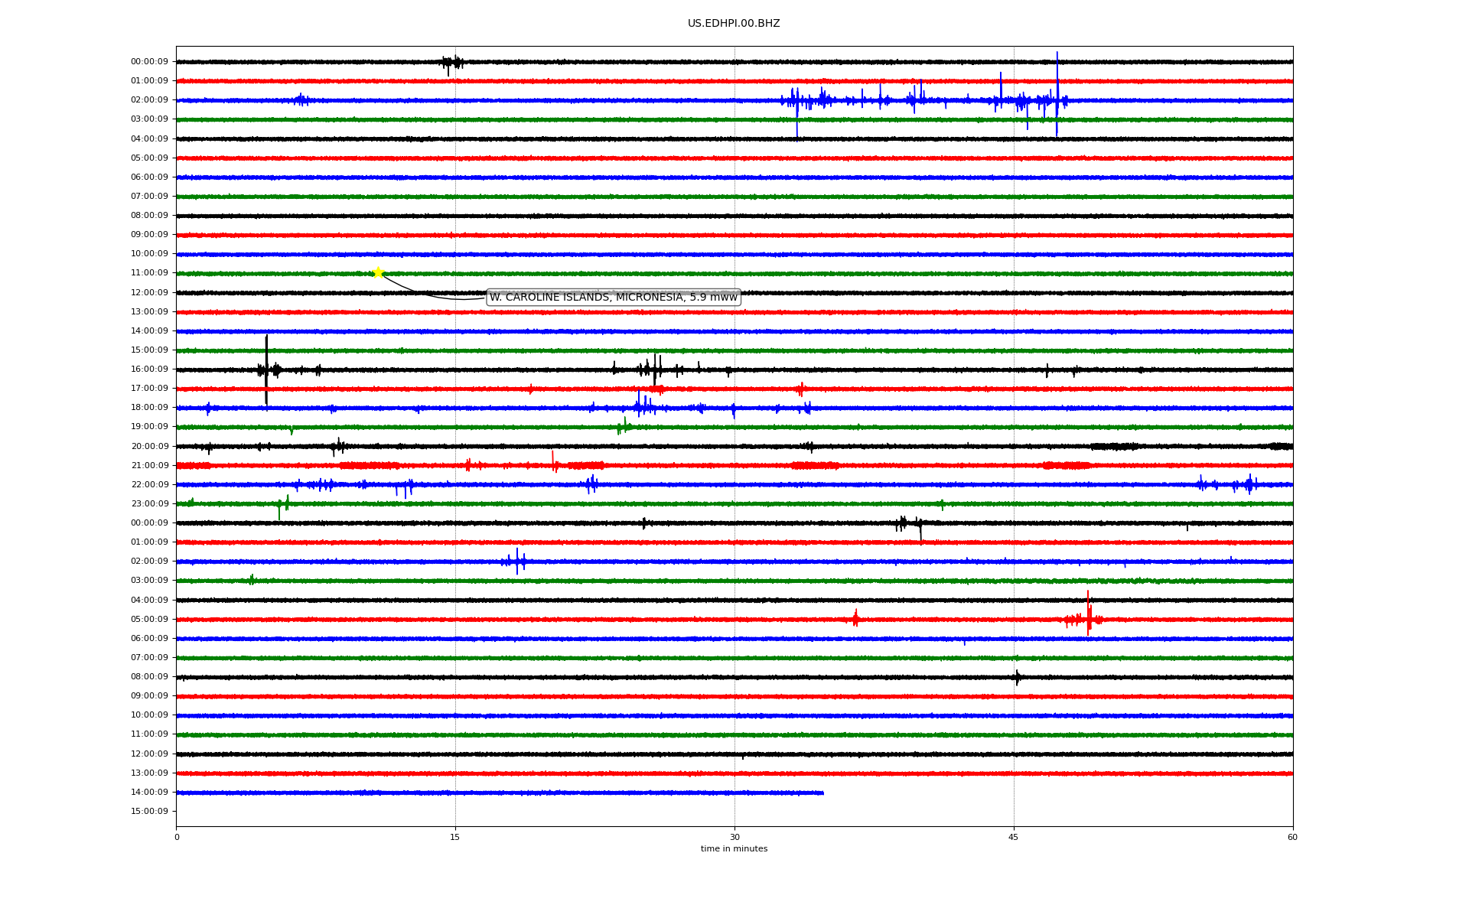Click the yellow earthquake star marker

coord(378,272)
